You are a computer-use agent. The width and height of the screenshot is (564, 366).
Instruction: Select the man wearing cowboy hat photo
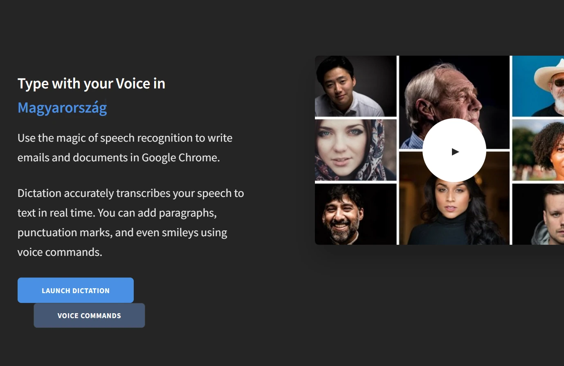[538, 86]
